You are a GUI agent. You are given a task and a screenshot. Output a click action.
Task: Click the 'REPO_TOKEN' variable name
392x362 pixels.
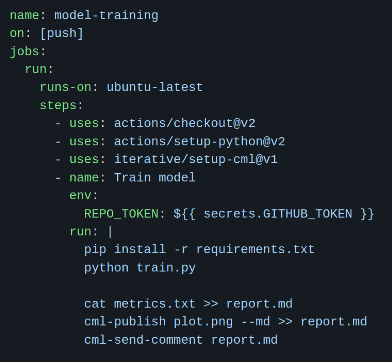(121, 214)
